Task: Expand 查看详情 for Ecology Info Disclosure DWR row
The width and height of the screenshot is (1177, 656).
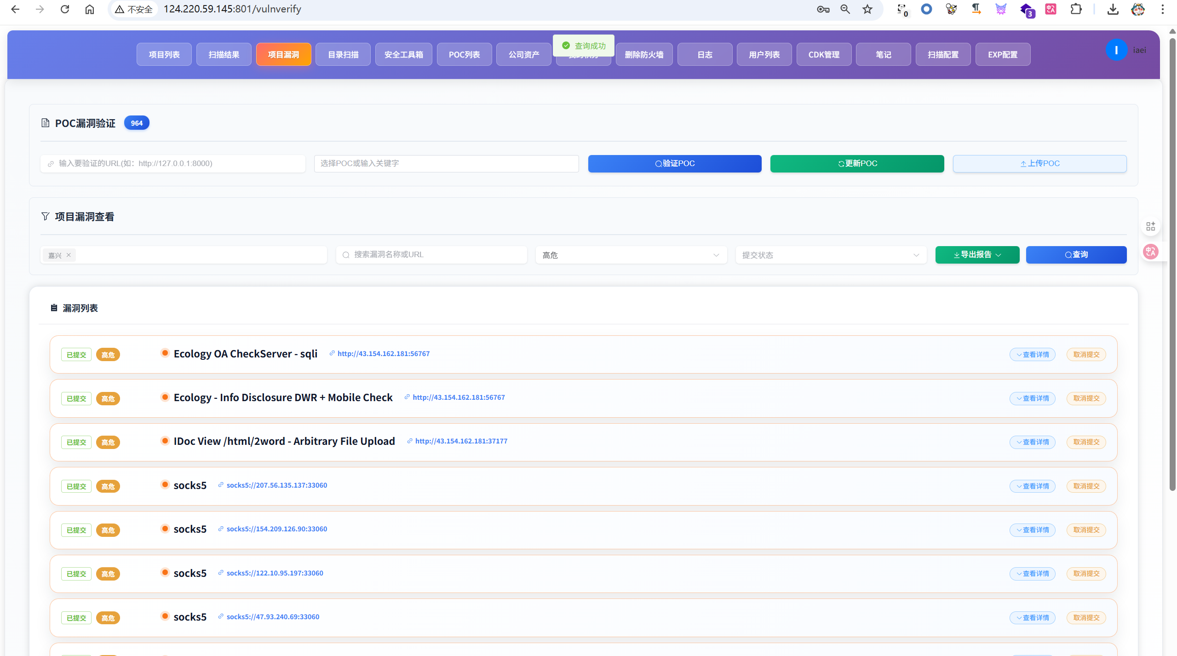Action: coord(1033,398)
